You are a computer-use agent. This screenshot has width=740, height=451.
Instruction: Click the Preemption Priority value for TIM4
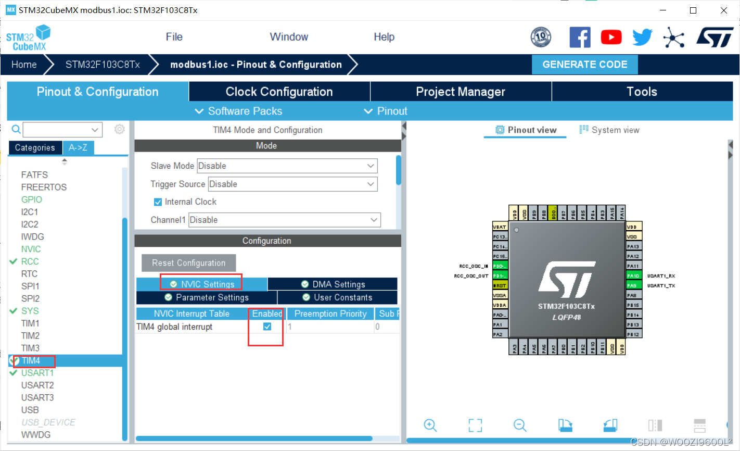click(x=330, y=327)
